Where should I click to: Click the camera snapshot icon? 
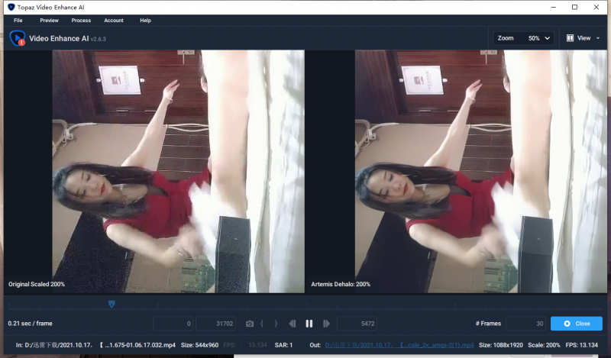[250, 324]
